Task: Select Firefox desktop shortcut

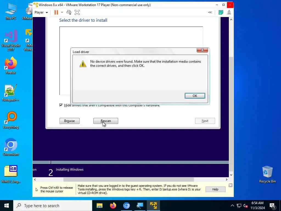Action: 11,65
